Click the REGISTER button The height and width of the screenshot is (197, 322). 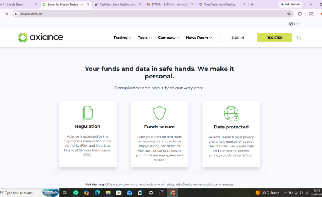(274, 38)
